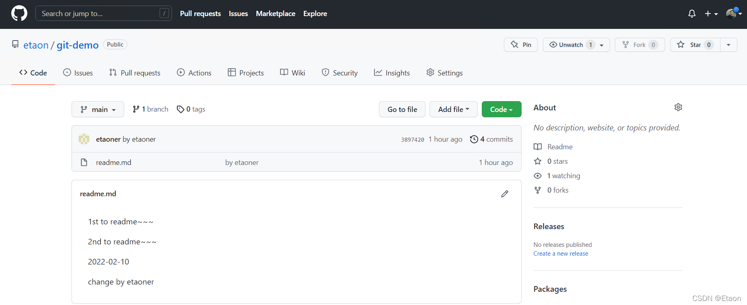Open the user avatar menu
The height and width of the screenshot is (305, 747).
(x=734, y=13)
